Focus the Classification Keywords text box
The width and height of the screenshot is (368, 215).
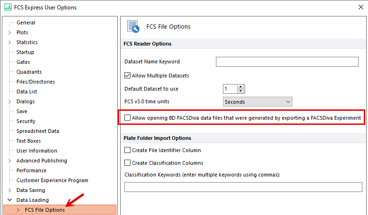pos(242,187)
